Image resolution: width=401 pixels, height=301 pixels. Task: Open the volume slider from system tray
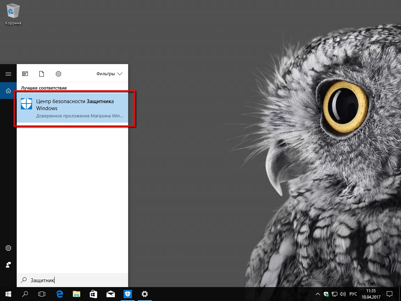pyautogui.click(x=343, y=294)
